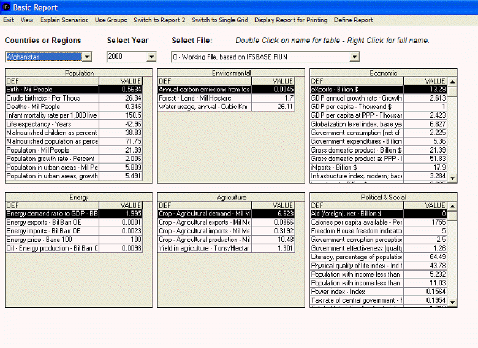The width and height of the screenshot is (478, 348).
Task: Select Life expectancy - Years row
Action: coord(51,124)
